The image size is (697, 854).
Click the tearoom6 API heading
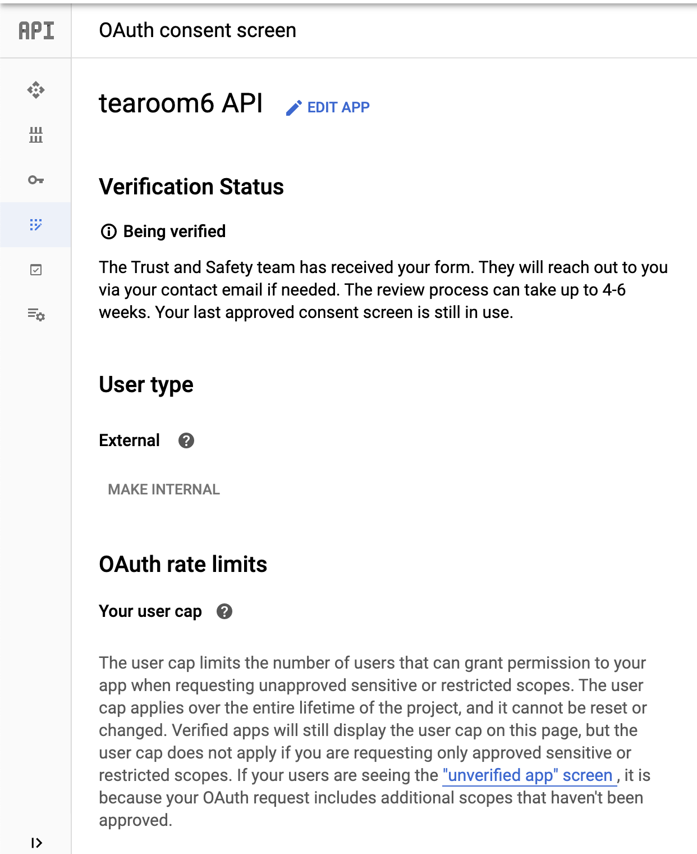tap(182, 103)
